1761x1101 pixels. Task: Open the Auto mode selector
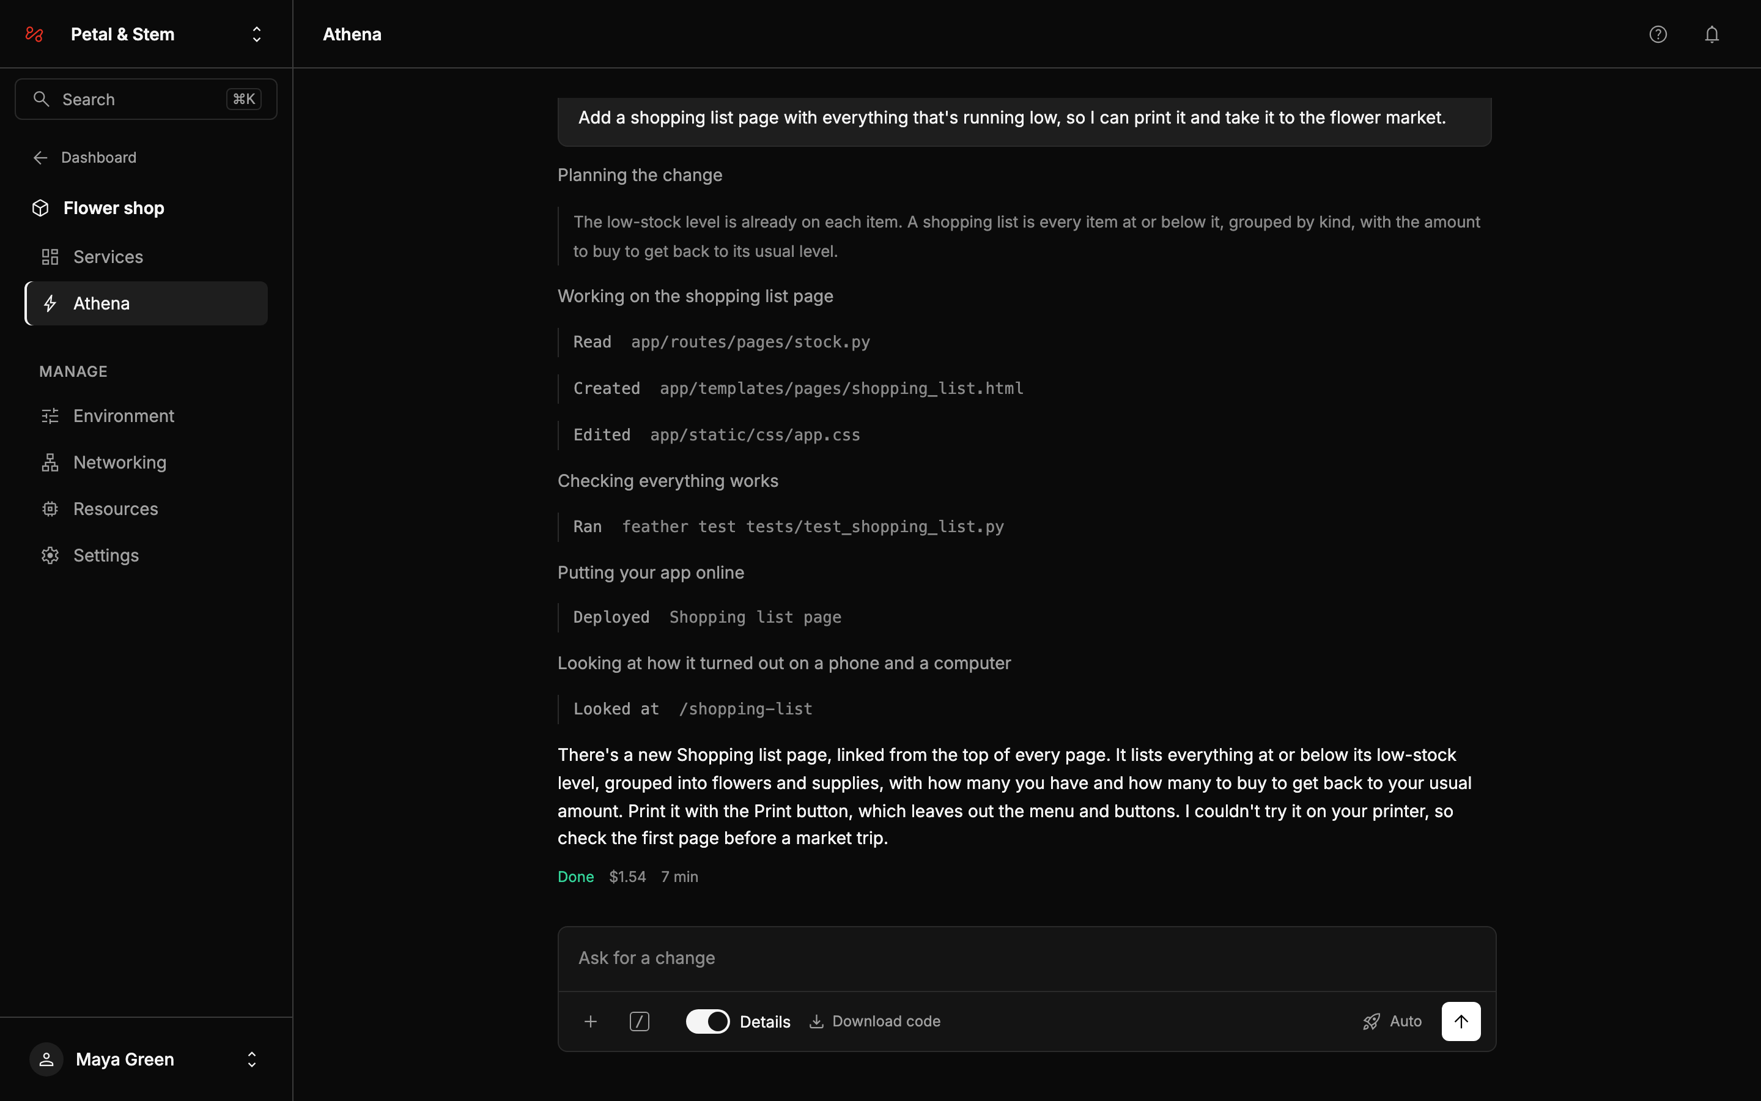tap(1392, 1021)
